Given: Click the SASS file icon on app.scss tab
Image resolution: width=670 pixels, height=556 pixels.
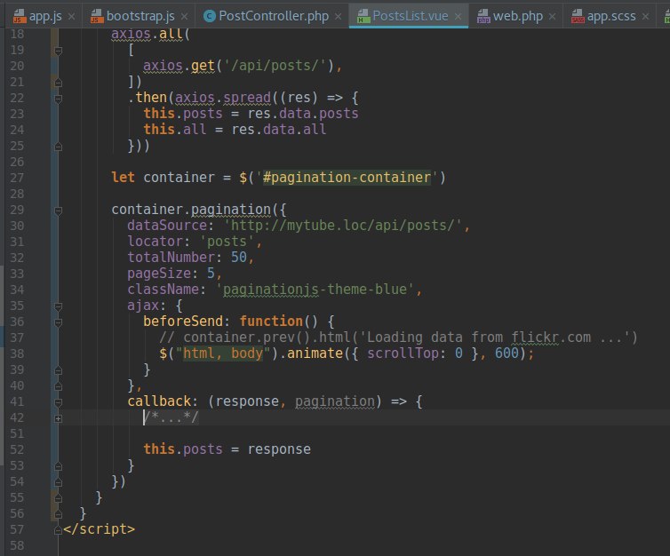Looking at the screenshot, I should pos(578,16).
